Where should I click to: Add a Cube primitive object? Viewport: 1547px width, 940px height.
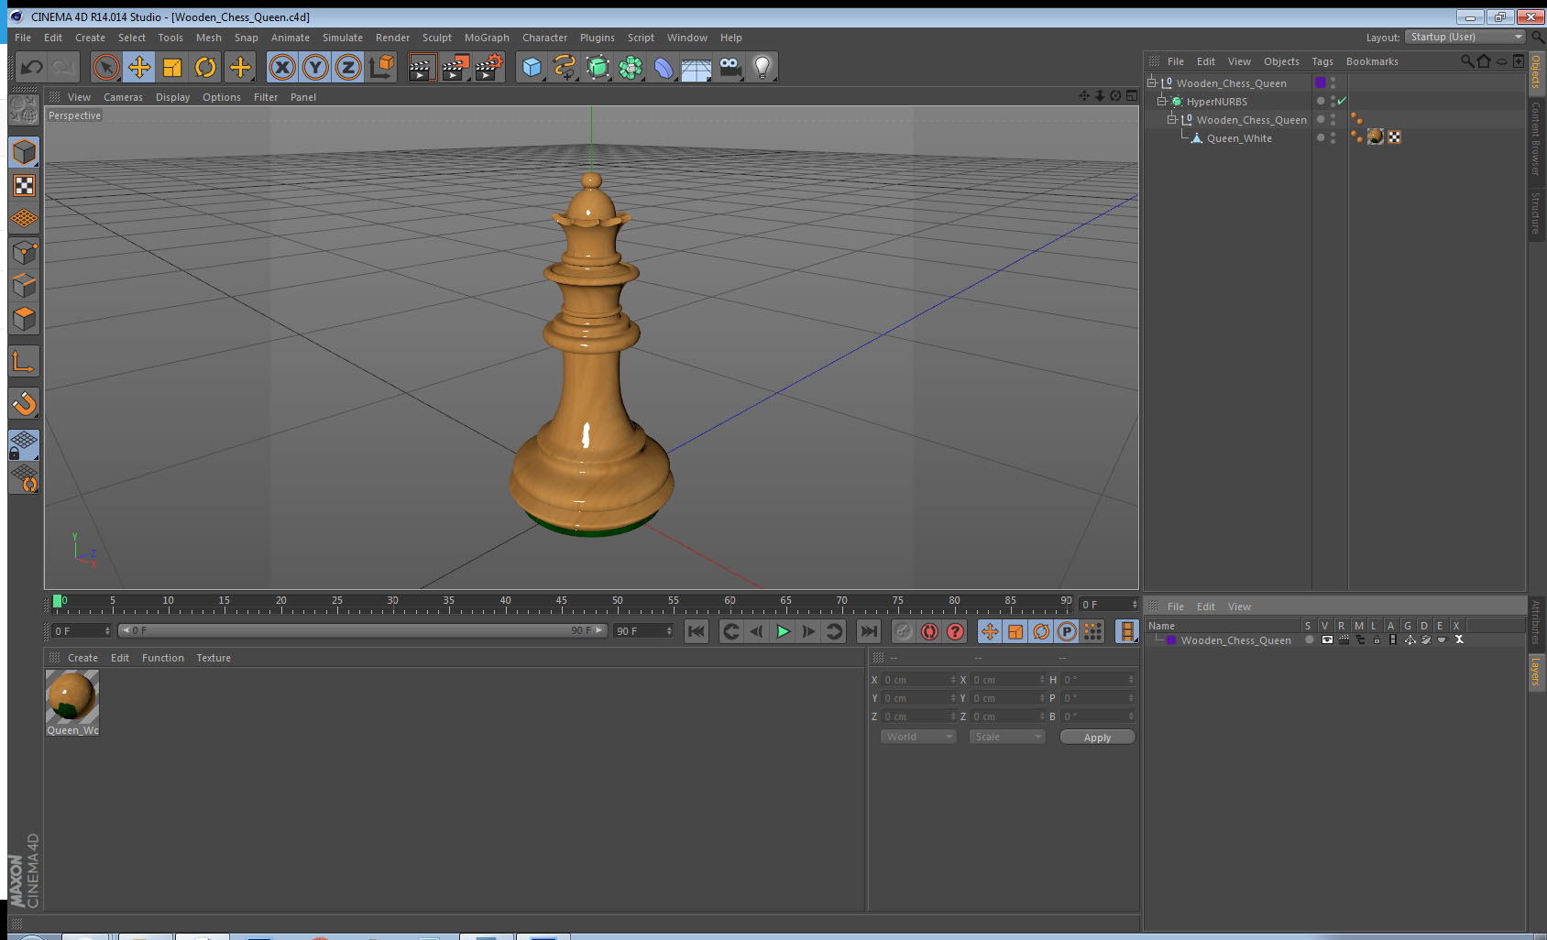click(532, 67)
